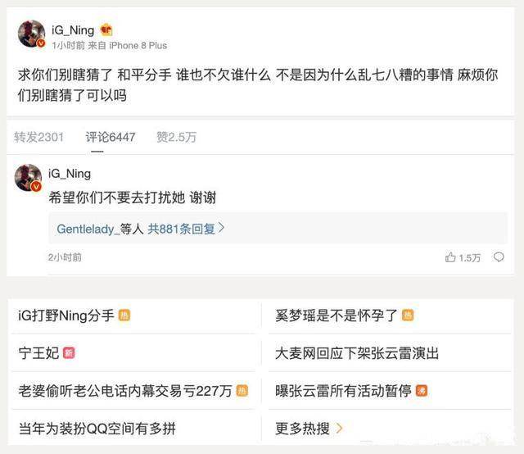The height and width of the screenshot is (454, 524).
Task: Click the red 新 badge next to 宁王妃
Action: point(69,353)
